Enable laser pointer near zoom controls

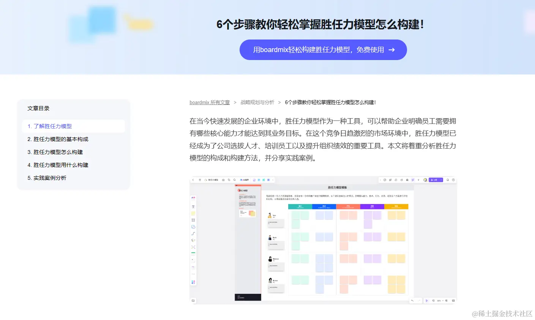pos(433,301)
